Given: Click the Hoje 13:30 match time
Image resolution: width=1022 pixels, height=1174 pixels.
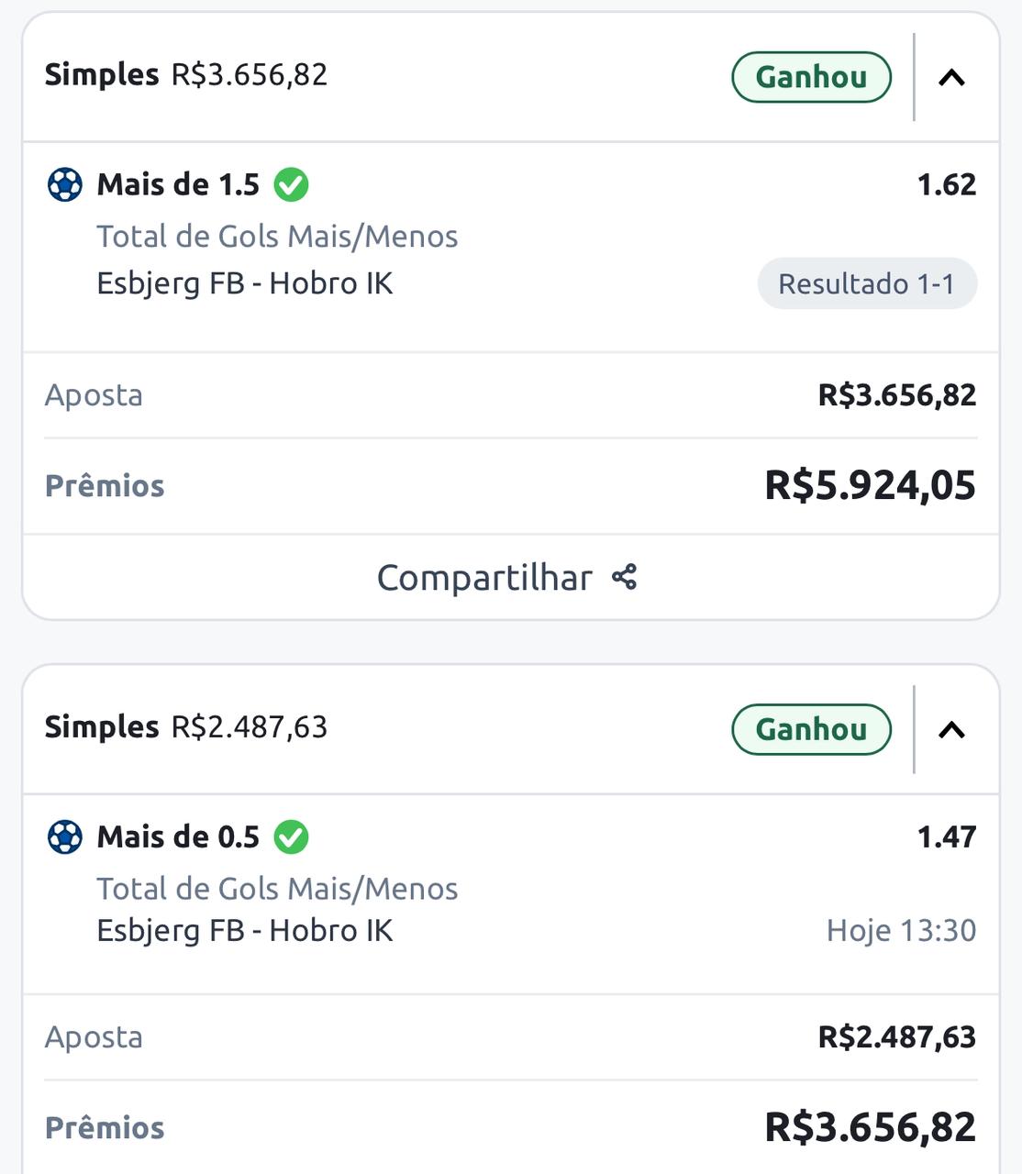Looking at the screenshot, I should click(x=901, y=931).
